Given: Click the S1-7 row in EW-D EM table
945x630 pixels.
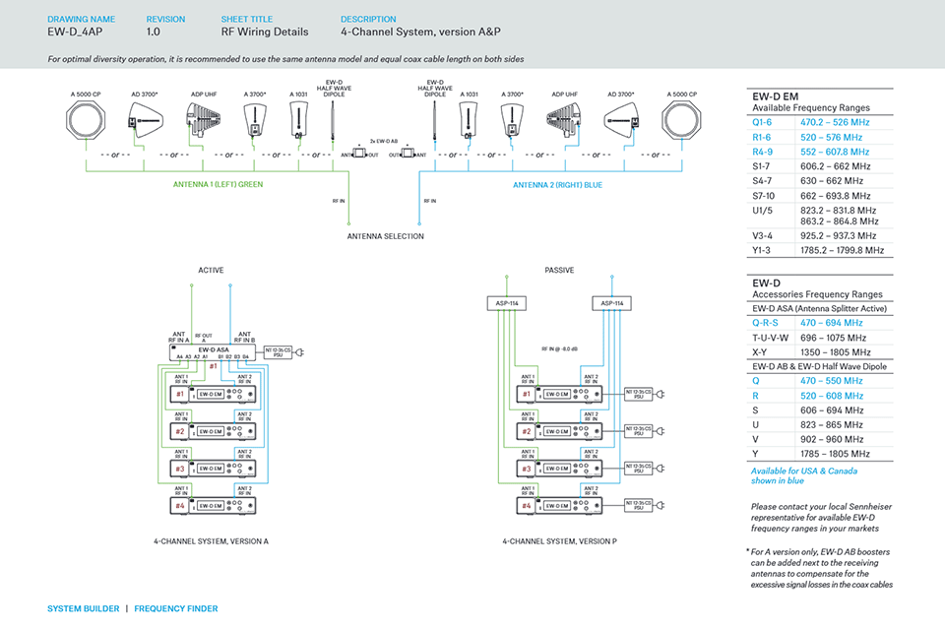Looking at the screenshot, I should point(820,166).
